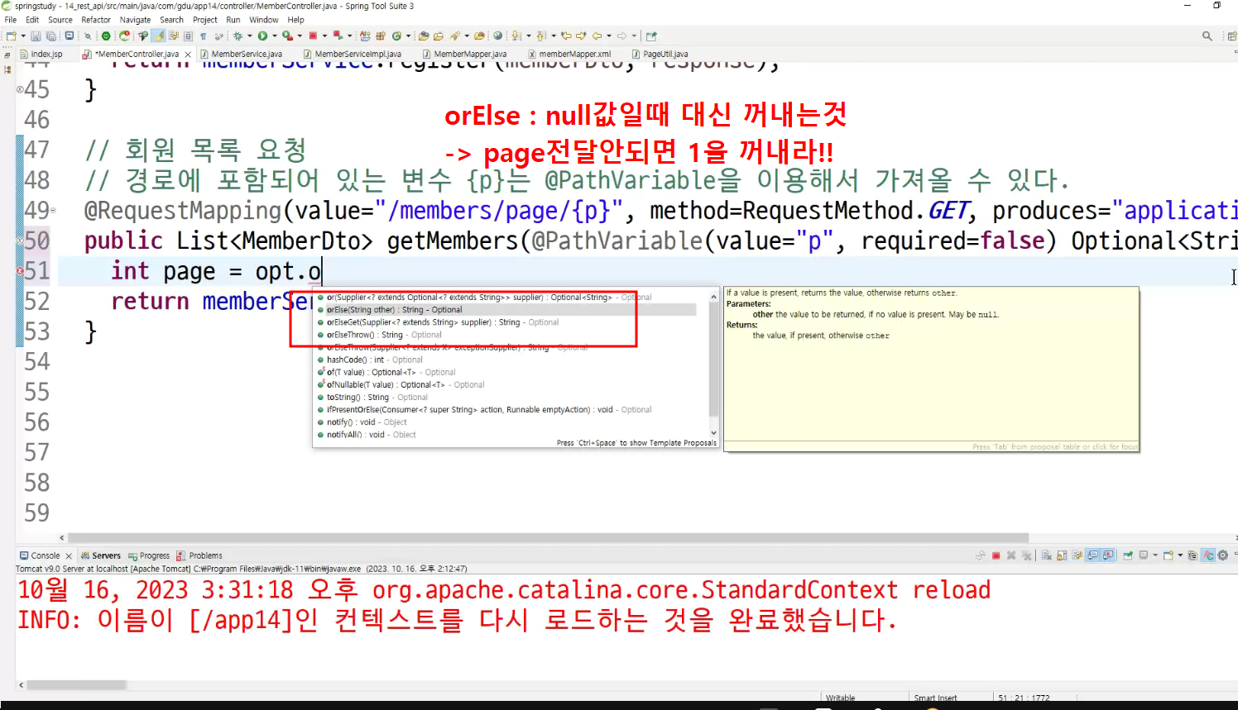Open console settings gear icon

coord(1223,555)
